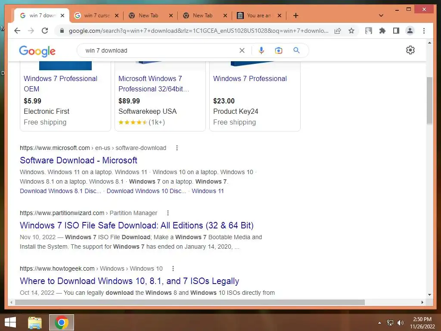Submit search with the magnifier icon
Image resolution: width=441 pixels, height=331 pixels.
296,50
